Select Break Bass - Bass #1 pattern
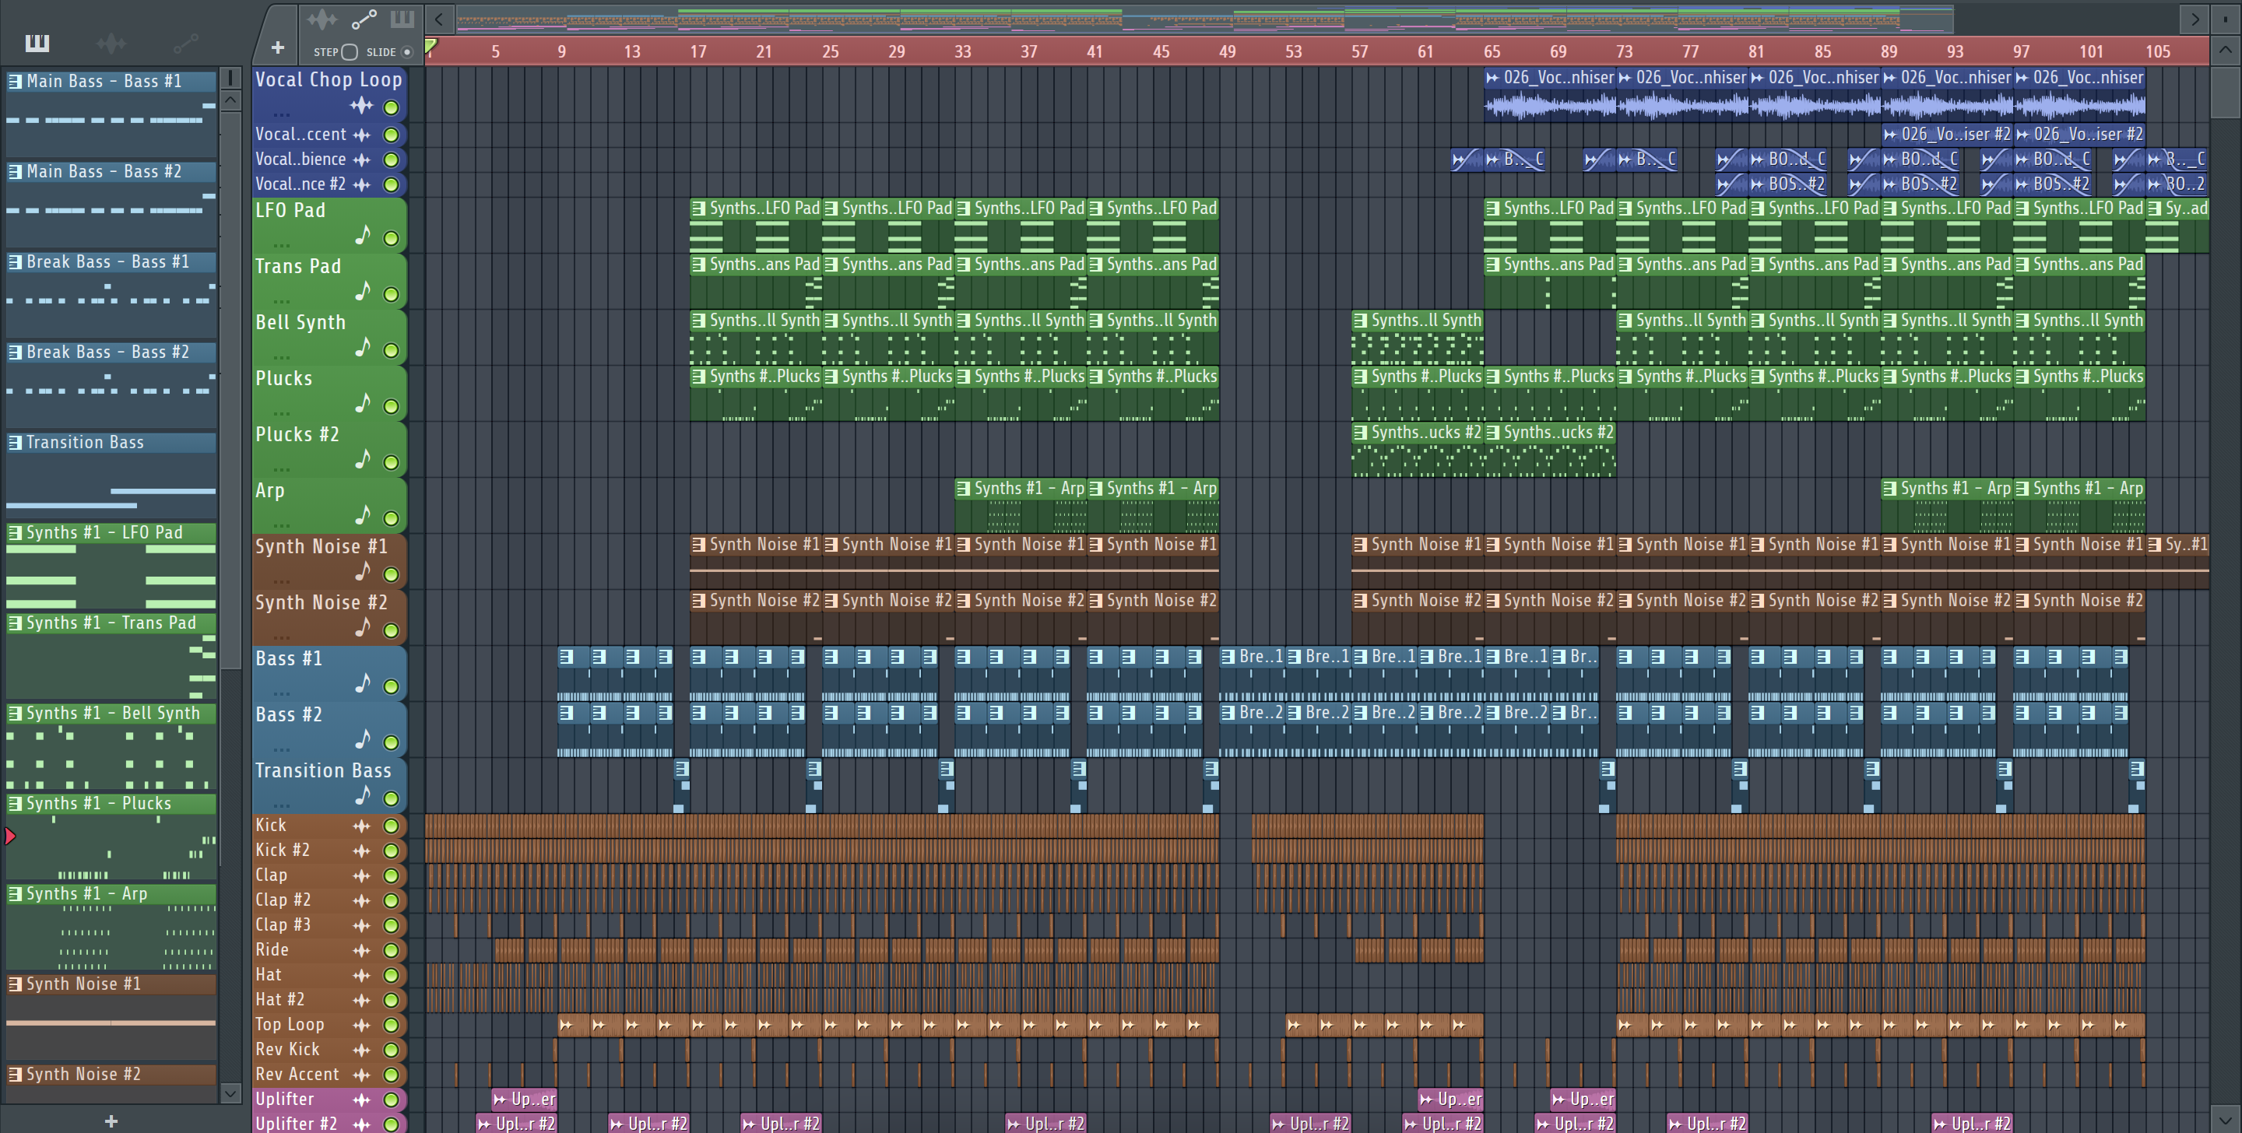The height and width of the screenshot is (1133, 2242). pos(111,262)
